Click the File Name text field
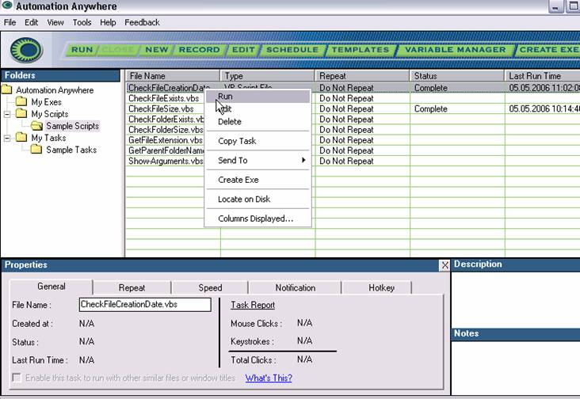The width and height of the screenshot is (580, 399). coord(145,305)
